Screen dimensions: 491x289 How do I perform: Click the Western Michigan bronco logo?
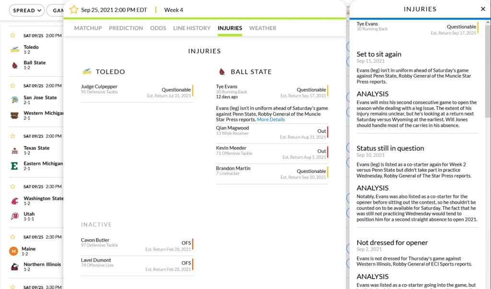click(14, 116)
